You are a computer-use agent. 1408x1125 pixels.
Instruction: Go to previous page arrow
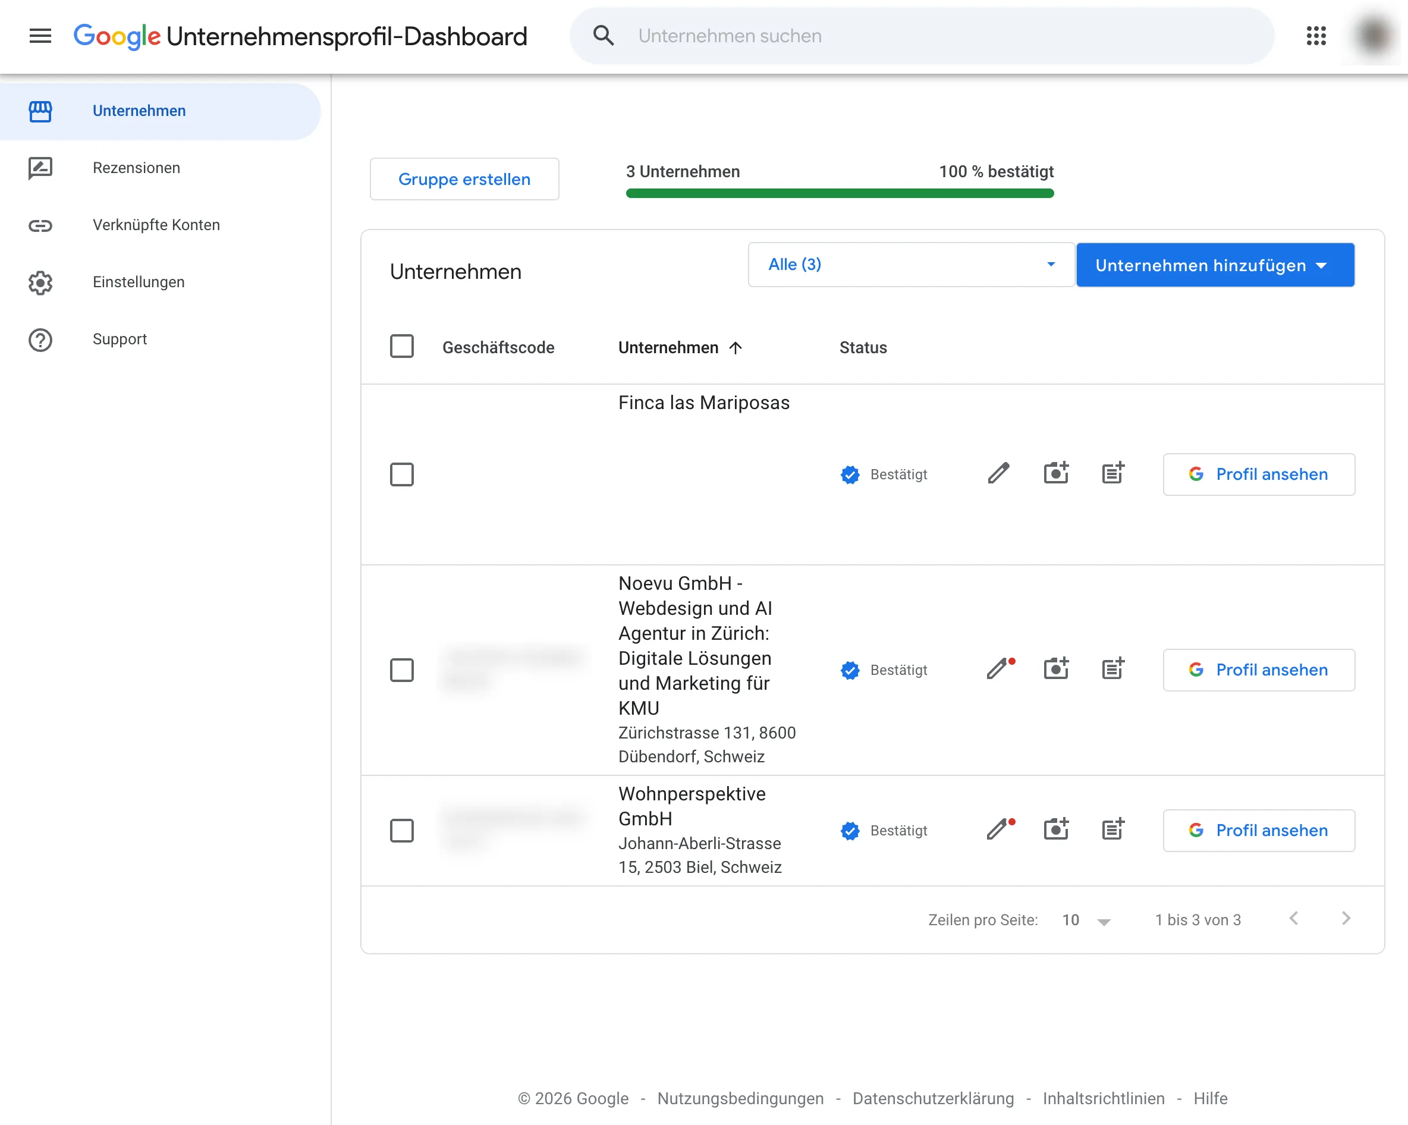[1294, 919]
